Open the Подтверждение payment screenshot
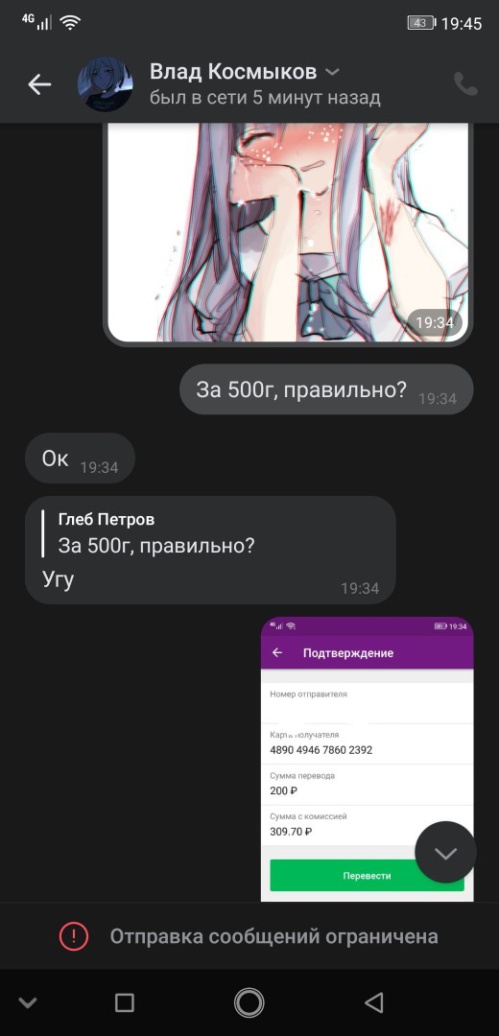499x1036 pixels. [x=367, y=759]
